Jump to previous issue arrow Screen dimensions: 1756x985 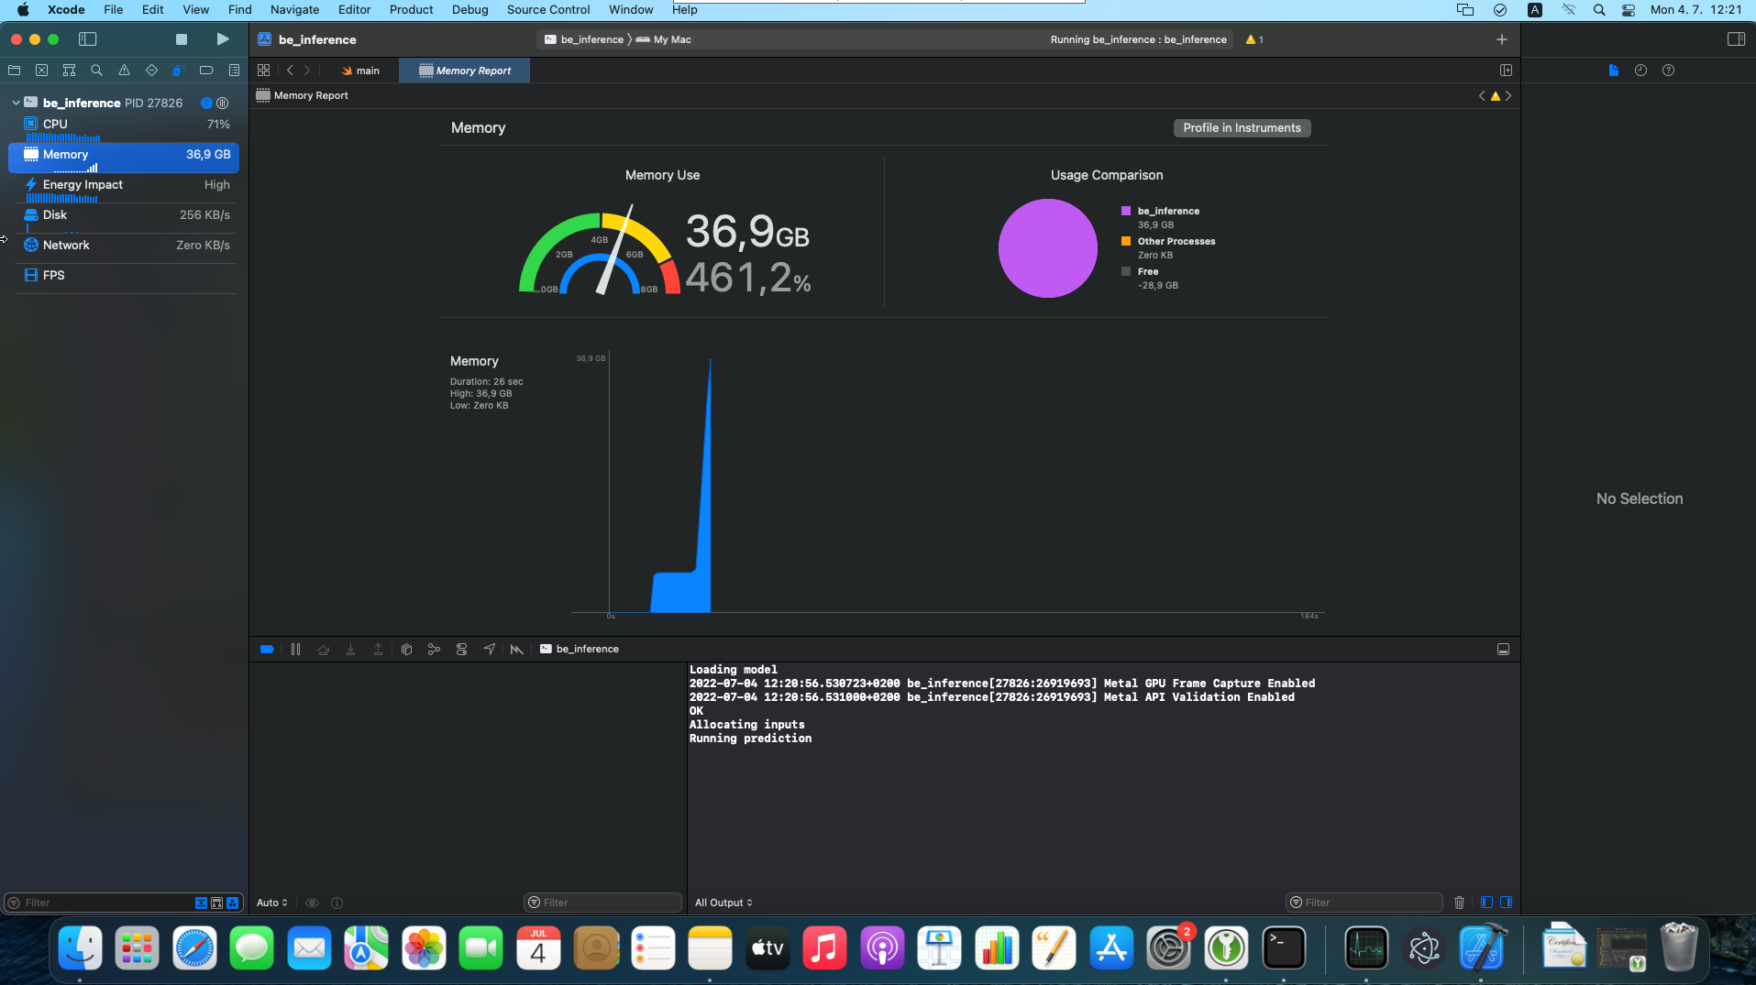[x=1482, y=95]
